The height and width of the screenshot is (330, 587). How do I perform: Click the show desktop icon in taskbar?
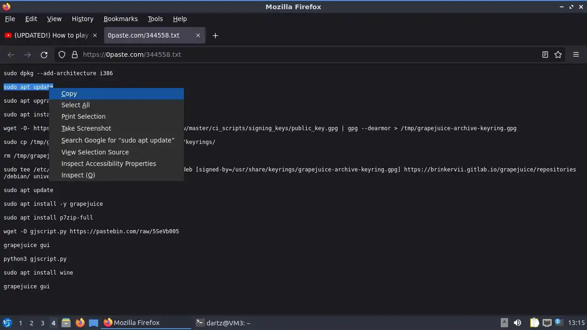tap(94, 323)
